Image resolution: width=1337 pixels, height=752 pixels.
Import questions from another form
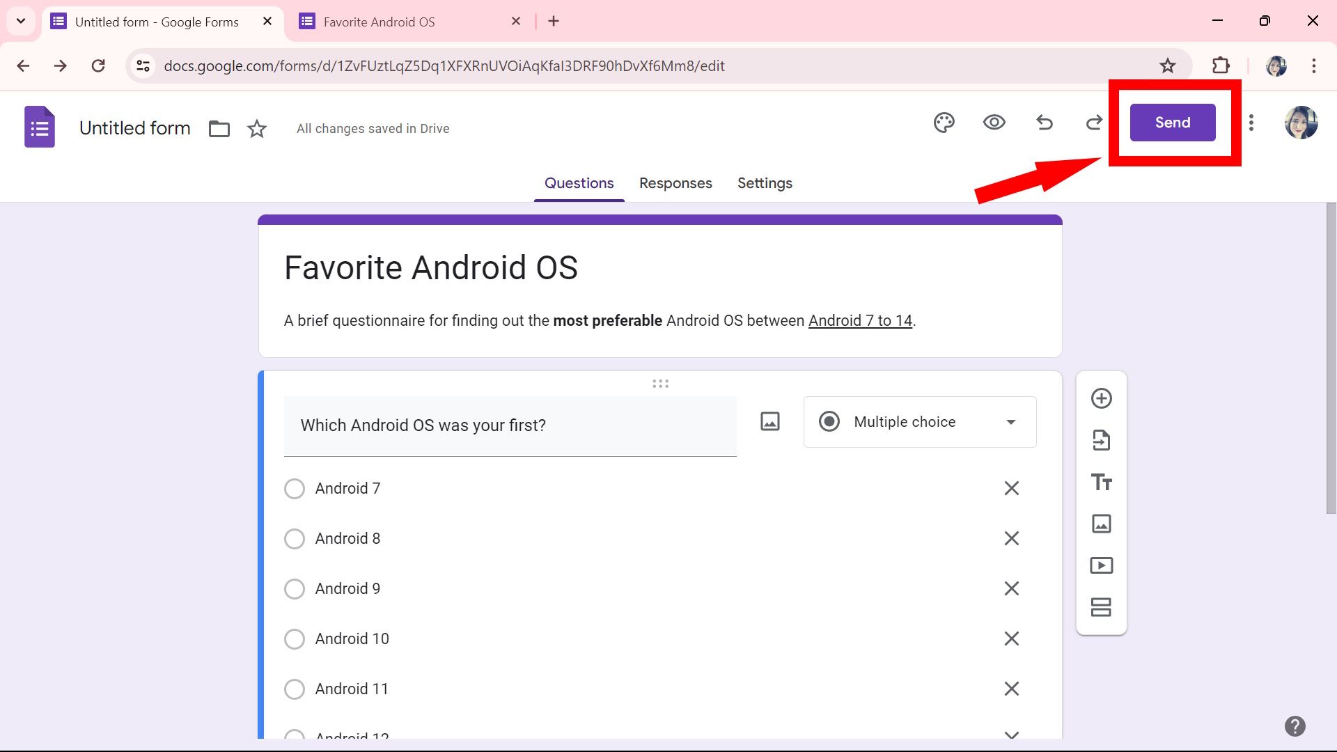(x=1101, y=440)
